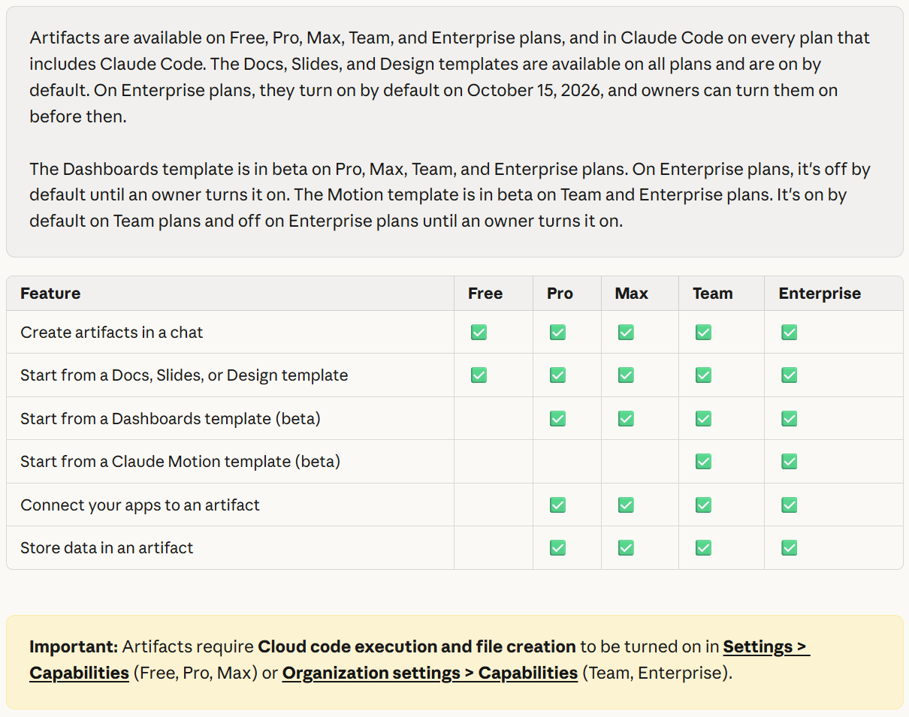Image resolution: width=909 pixels, height=717 pixels.
Task: Click the bold "Cloud code execution and file creation" text
Action: [417, 646]
